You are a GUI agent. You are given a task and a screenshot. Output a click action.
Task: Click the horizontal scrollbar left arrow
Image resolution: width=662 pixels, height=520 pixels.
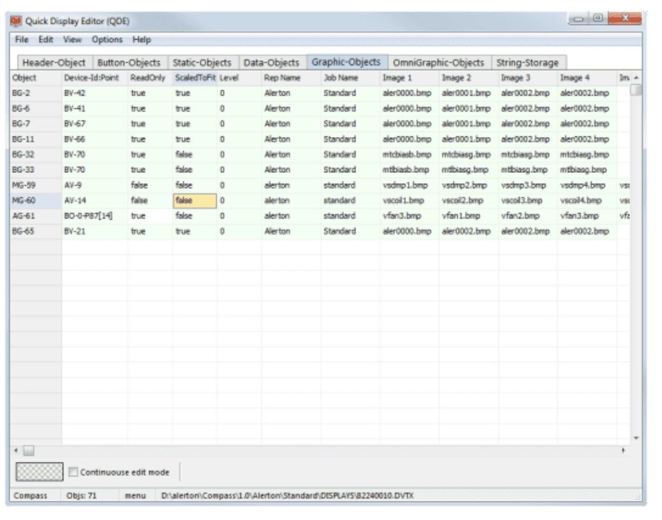click(17, 451)
